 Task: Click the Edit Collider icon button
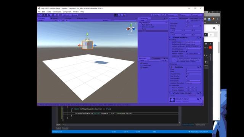click(x=188, y=21)
